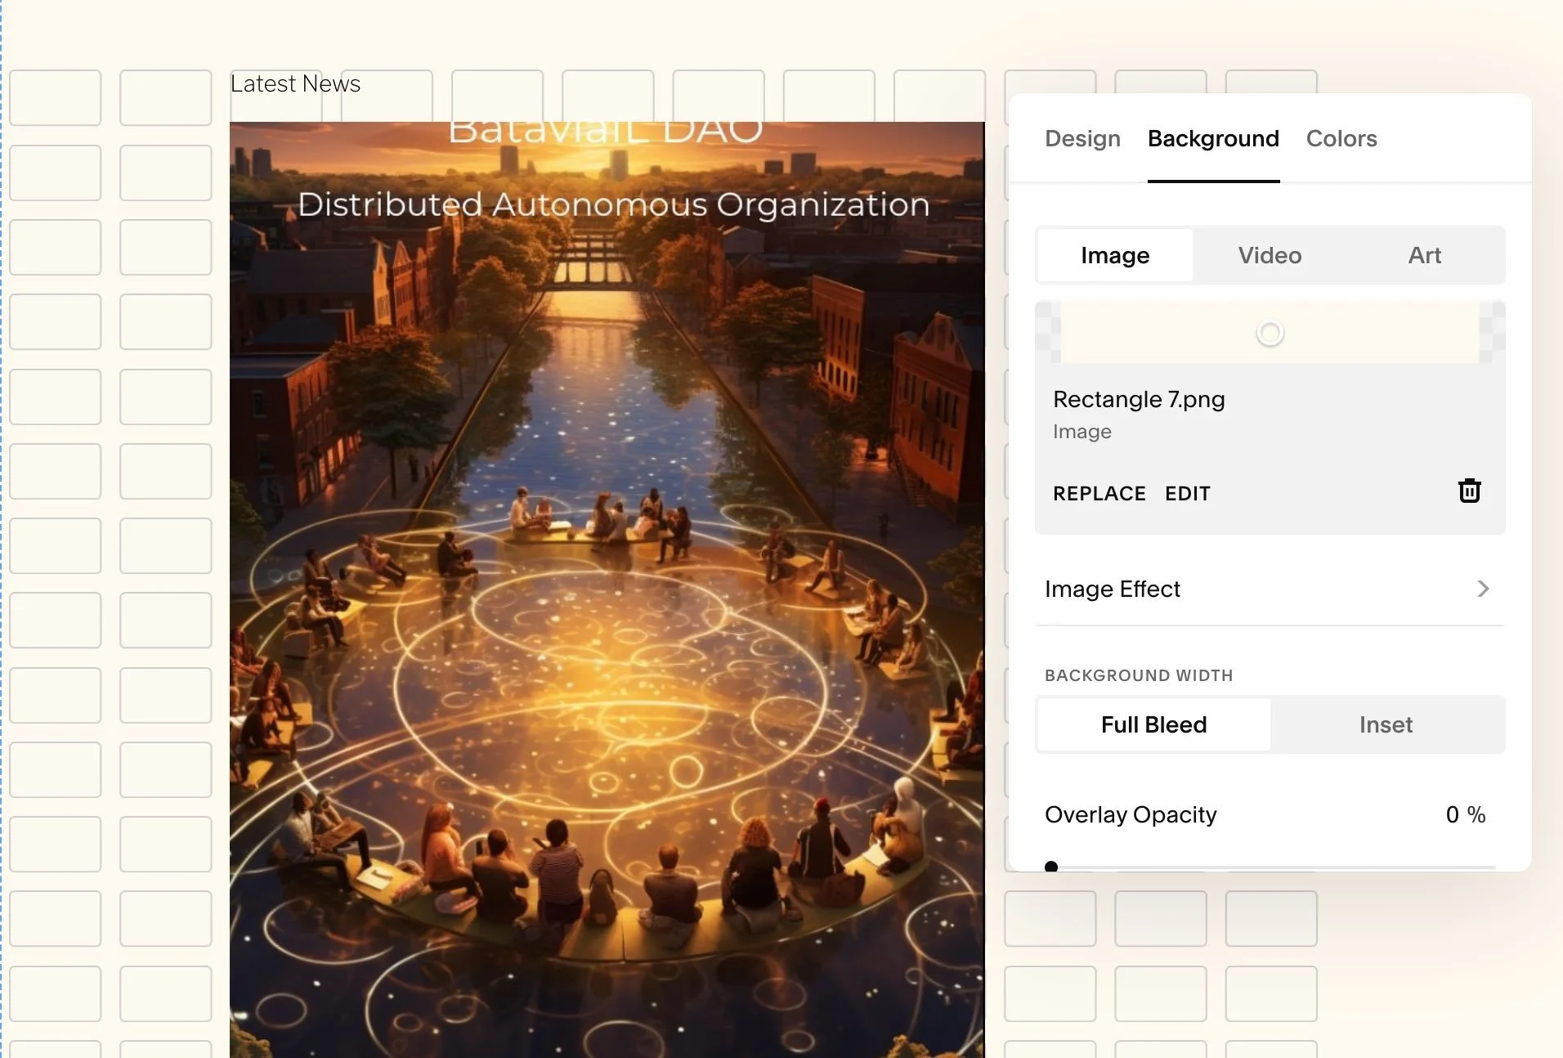The height and width of the screenshot is (1058, 1563).
Task: Set background width to Inset
Action: coord(1386,724)
